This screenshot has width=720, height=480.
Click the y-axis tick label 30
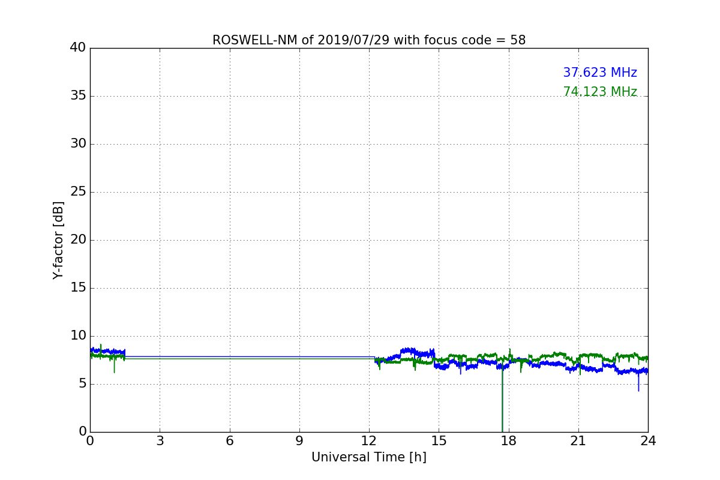click(x=78, y=144)
